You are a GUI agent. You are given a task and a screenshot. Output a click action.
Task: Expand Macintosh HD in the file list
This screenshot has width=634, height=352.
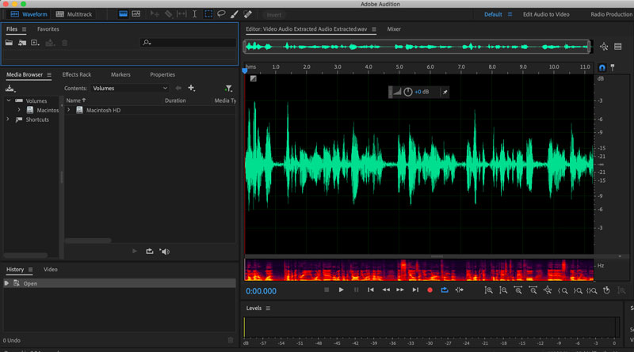69,110
